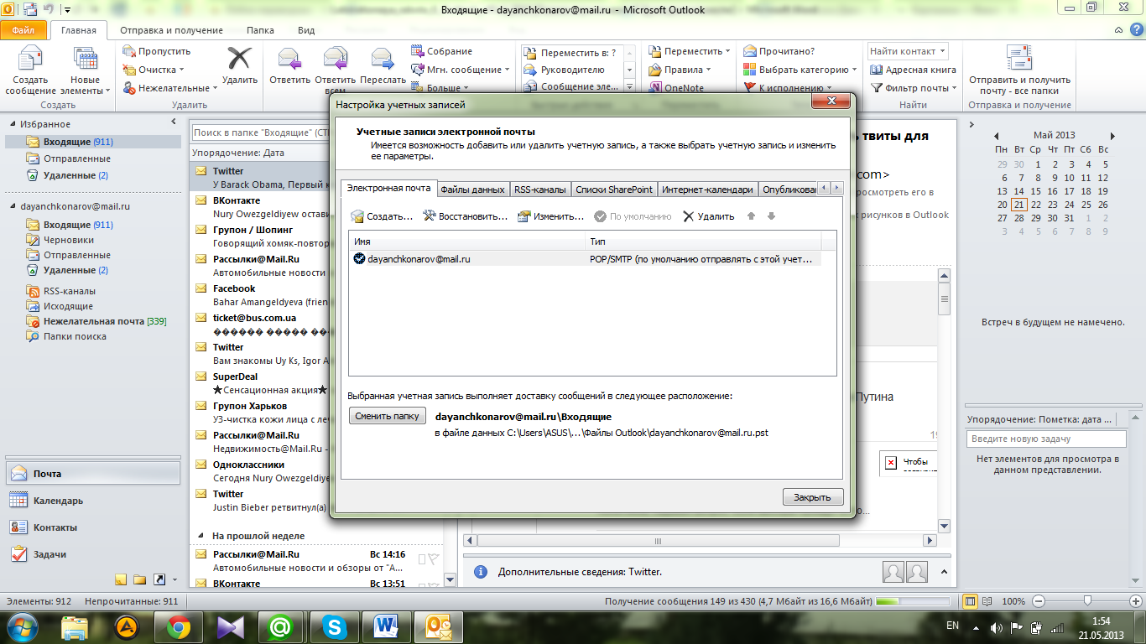Open the Новые элементы dropdown
The height and width of the screenshot is (644, 1146).
click(x=85, y=70)
